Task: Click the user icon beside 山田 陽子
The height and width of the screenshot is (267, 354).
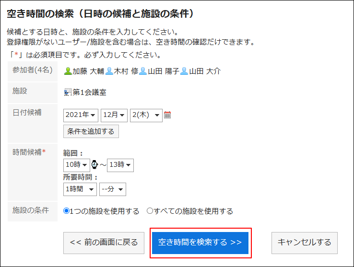Action: tap(143, 71)
